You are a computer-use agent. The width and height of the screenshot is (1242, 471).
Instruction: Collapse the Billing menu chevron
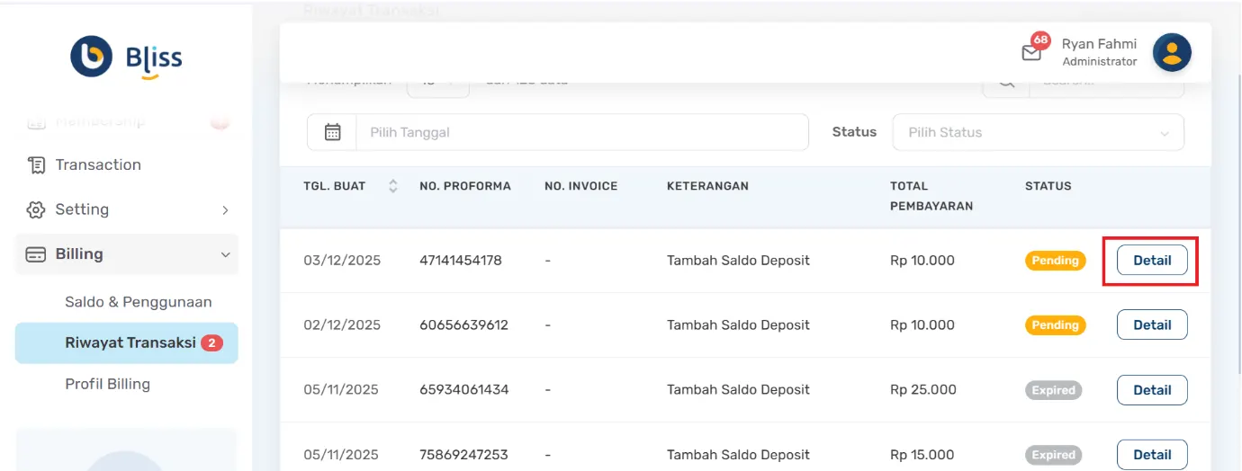226,255
